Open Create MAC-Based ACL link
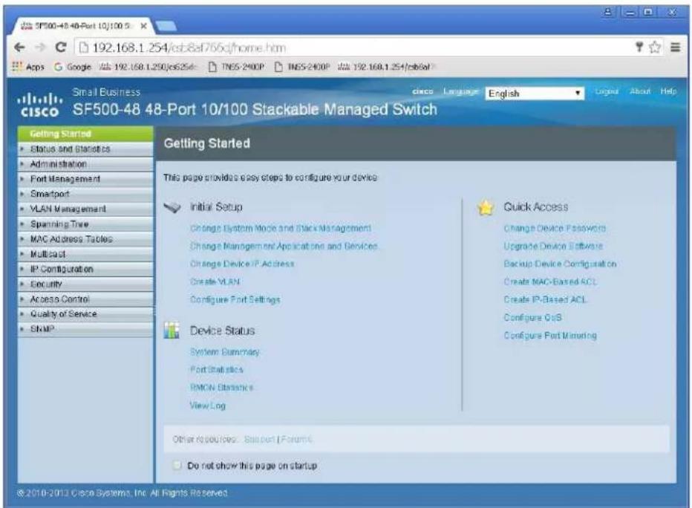The height and width of the screenshot is (508, 692). point(550,281)
